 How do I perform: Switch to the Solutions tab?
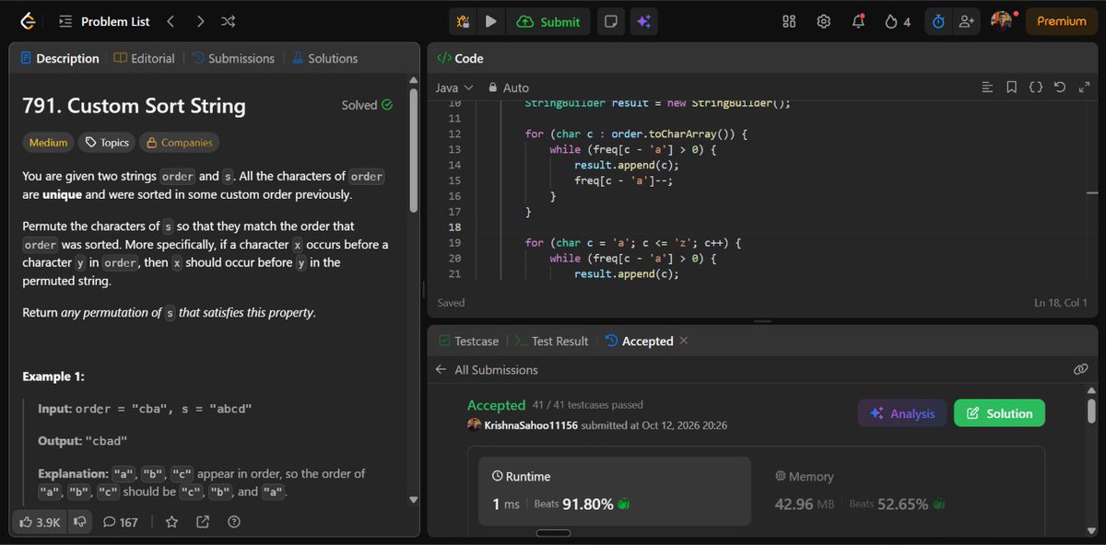[324, 58]
